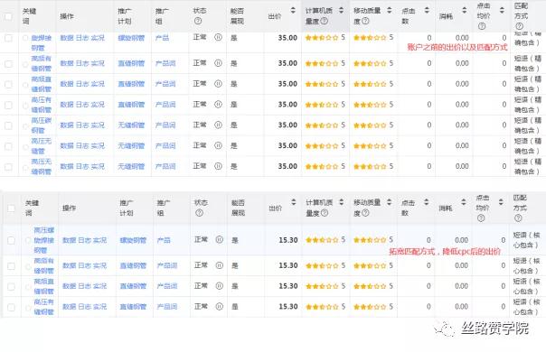Viewport: 546px width, 352px height.
Task: Open the 高压无缝钢管 keyword link
Action: 41,166
